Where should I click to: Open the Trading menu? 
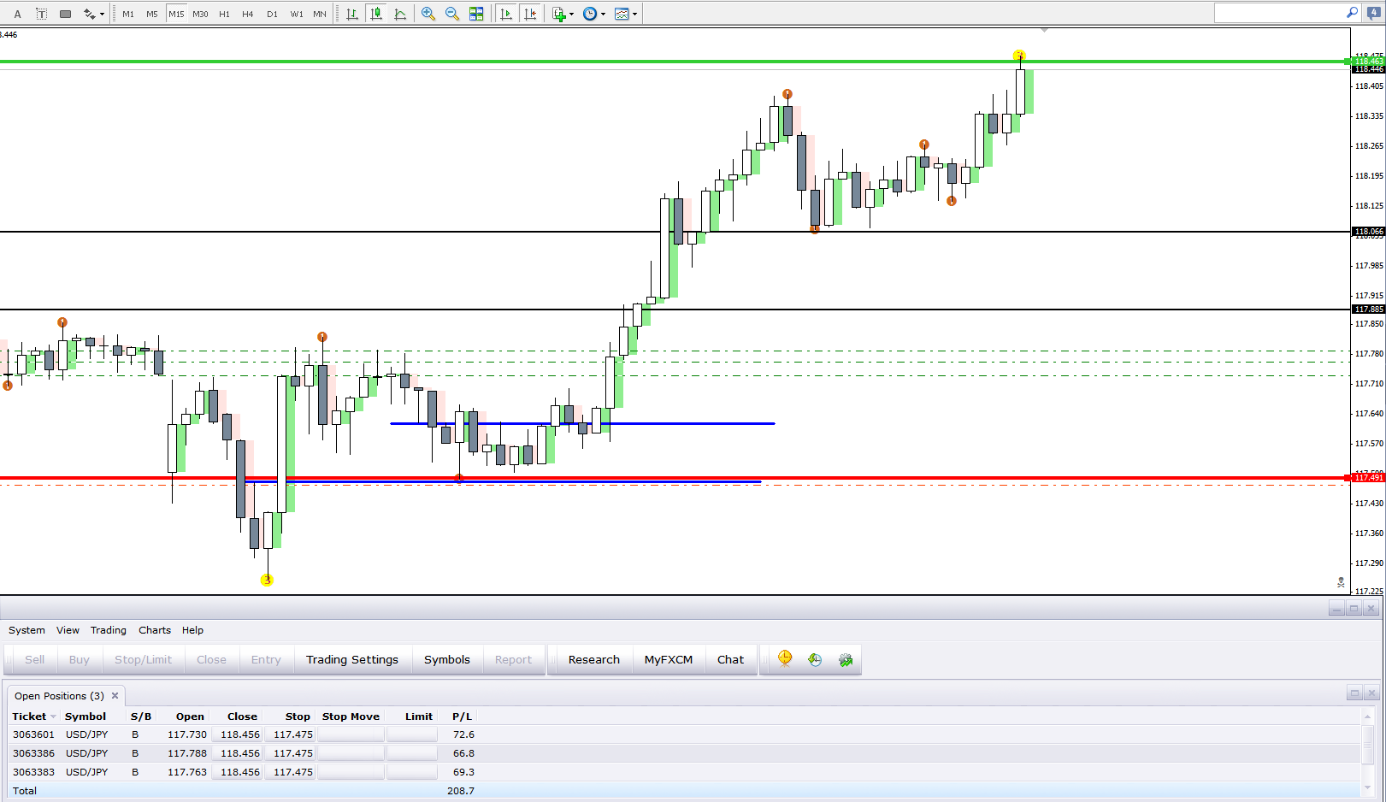click(109, 630)
